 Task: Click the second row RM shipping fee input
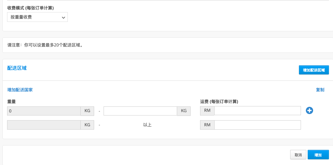point(257,125)
